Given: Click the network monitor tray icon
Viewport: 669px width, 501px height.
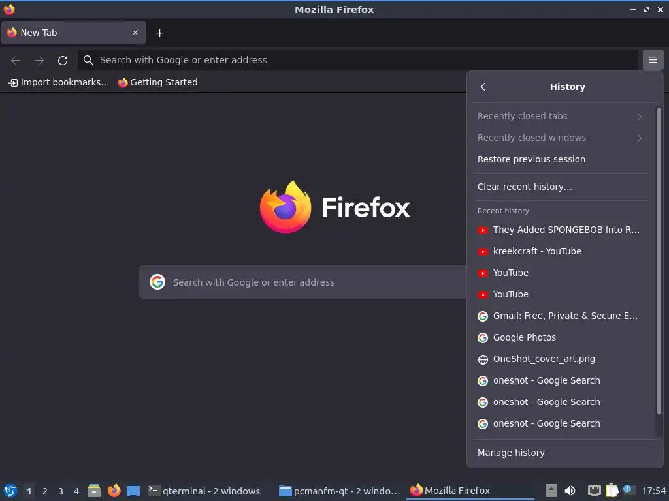Looking at the screenshot, I should coord(594,491).
